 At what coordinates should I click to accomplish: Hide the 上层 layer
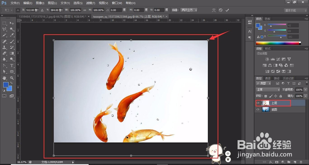258,103
